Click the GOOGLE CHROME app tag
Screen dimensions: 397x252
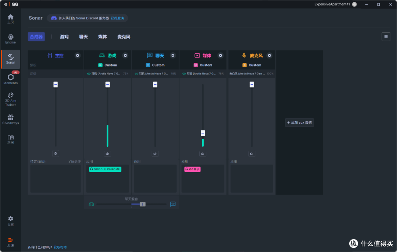(105, 169)
